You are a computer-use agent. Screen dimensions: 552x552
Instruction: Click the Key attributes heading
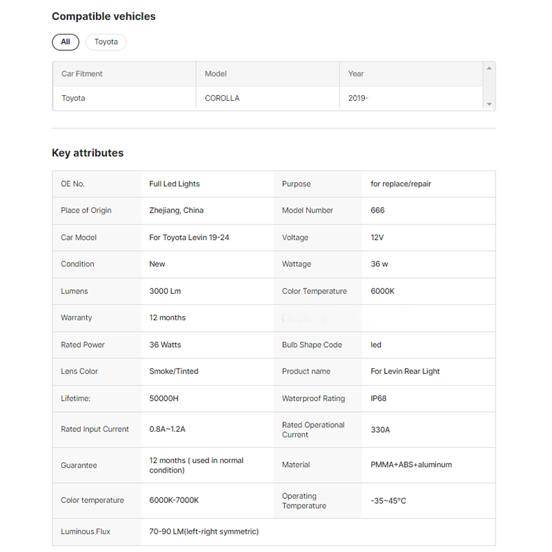88,153
